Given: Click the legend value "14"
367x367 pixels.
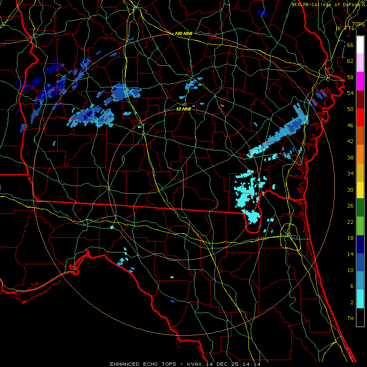Looking at the screenshot, I should [350, 254].
